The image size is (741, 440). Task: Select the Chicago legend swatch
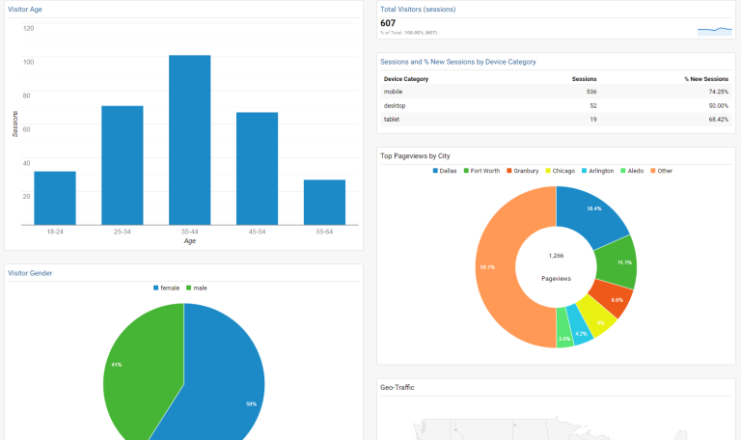(x=548, y=171)
